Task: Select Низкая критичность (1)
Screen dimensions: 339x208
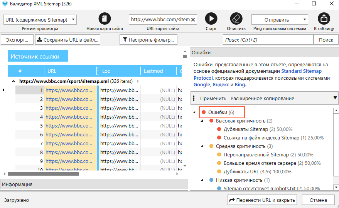Action: (x=243, y=180)
